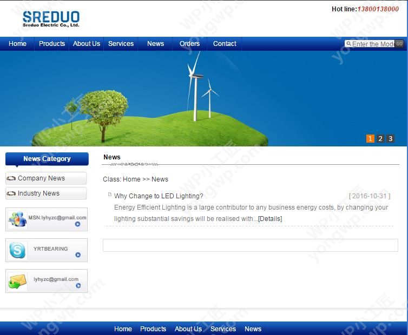Click the [Details] link in the news summary

[270, 219]
